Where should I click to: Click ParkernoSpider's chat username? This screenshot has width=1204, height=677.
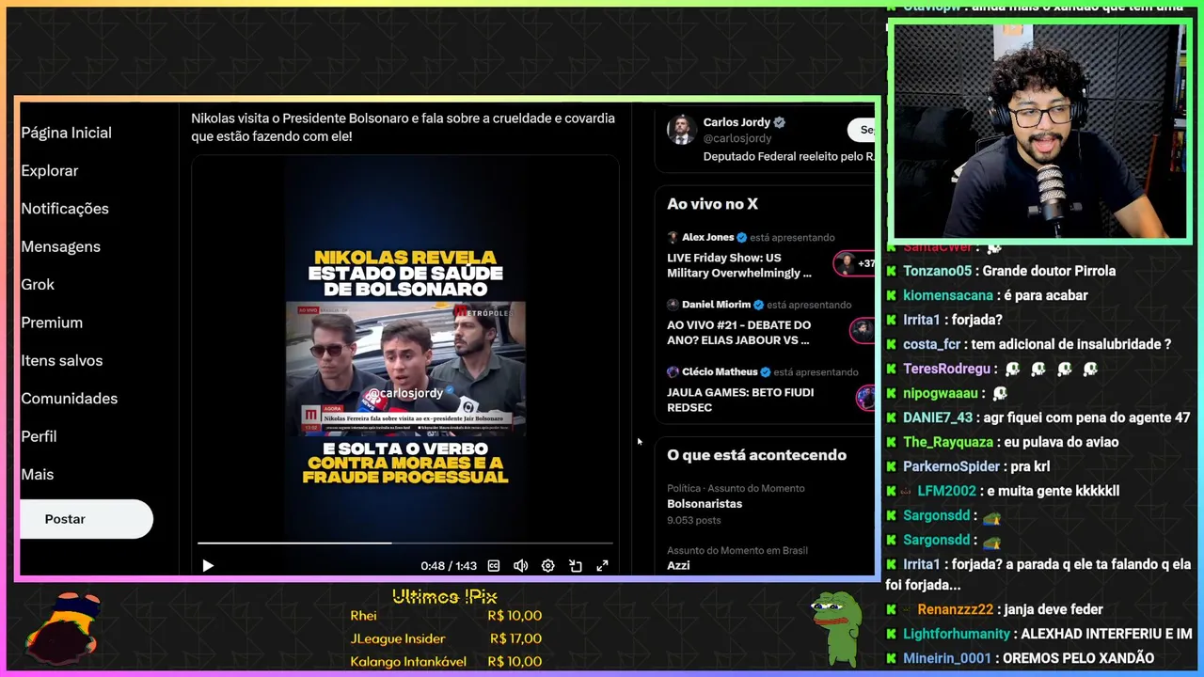(951, 466)
